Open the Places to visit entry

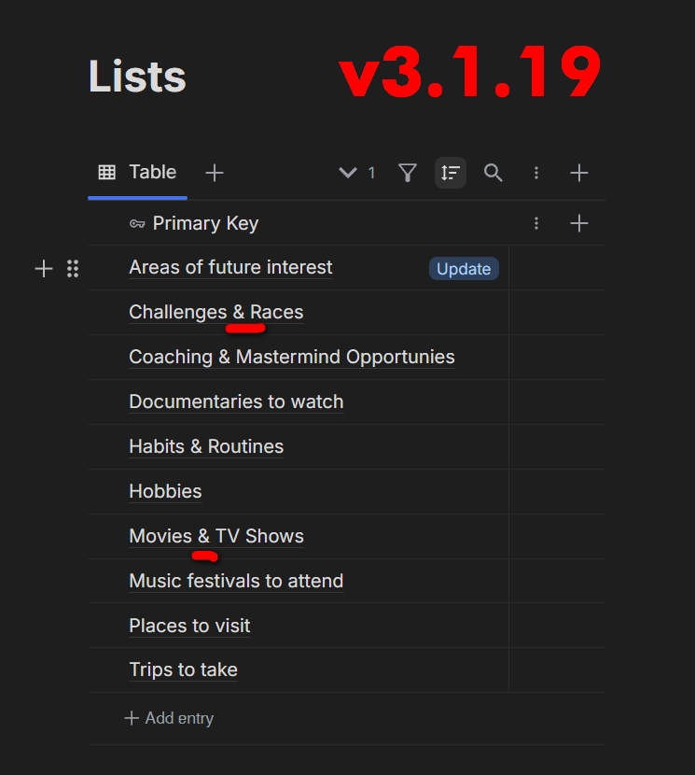[x=189, y=626]
